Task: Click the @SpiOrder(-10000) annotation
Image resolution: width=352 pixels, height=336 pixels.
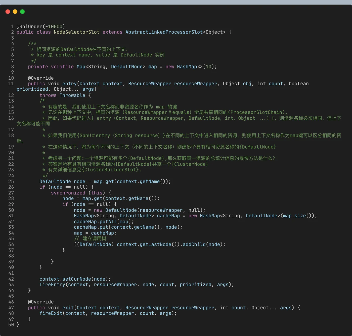Action: (41, 26)
